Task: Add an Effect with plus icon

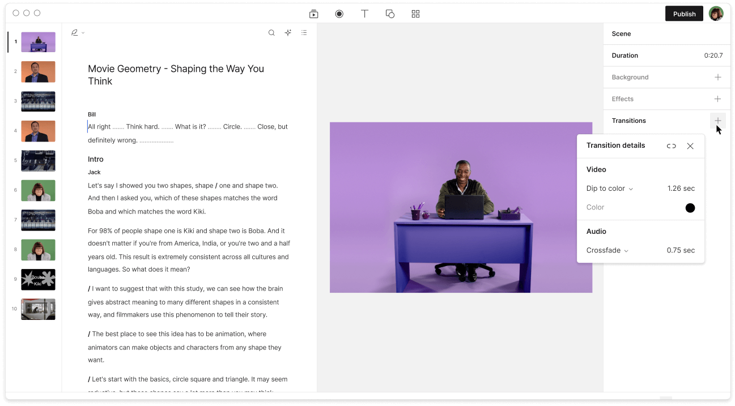Action: pyautogui.click(x=717, y=99)
